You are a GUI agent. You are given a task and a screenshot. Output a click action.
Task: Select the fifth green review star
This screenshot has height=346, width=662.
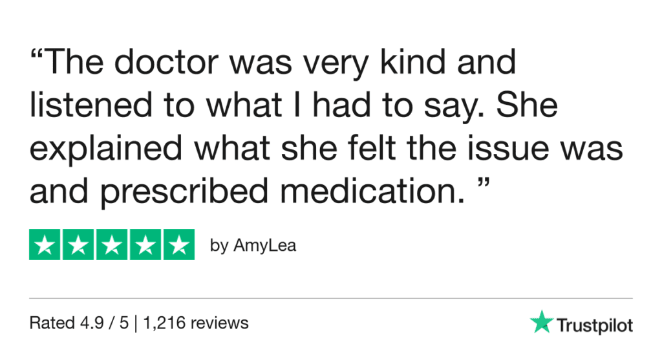[x=179, y=245]
